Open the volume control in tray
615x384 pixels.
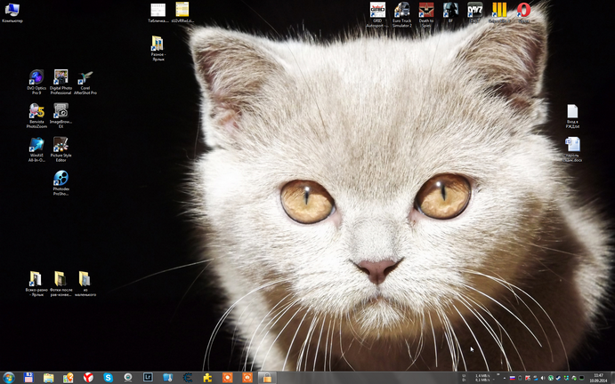pyautogui.click(x=543, y=378)
